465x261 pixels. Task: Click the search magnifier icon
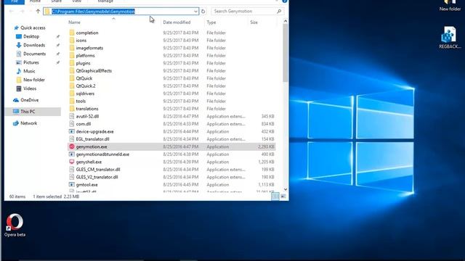click(x=279, y=12)
